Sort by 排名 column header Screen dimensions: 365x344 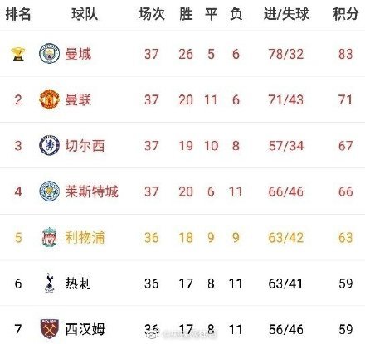click(18, 14)
